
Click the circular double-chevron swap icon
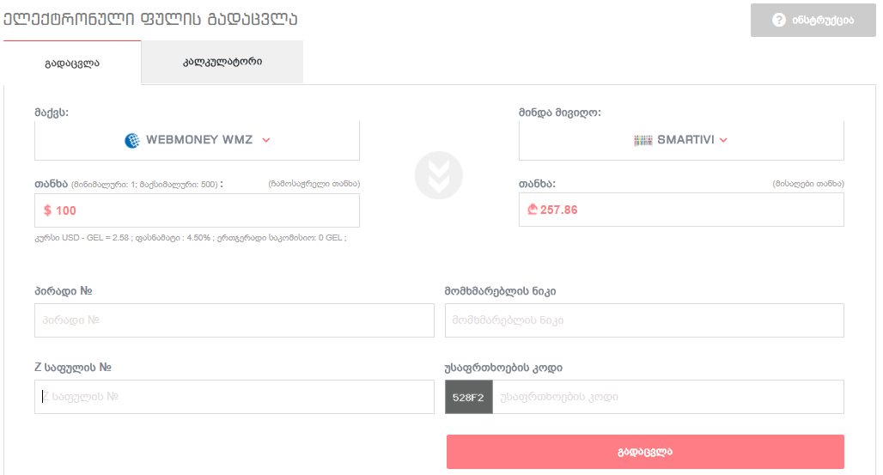coord(439,175)
